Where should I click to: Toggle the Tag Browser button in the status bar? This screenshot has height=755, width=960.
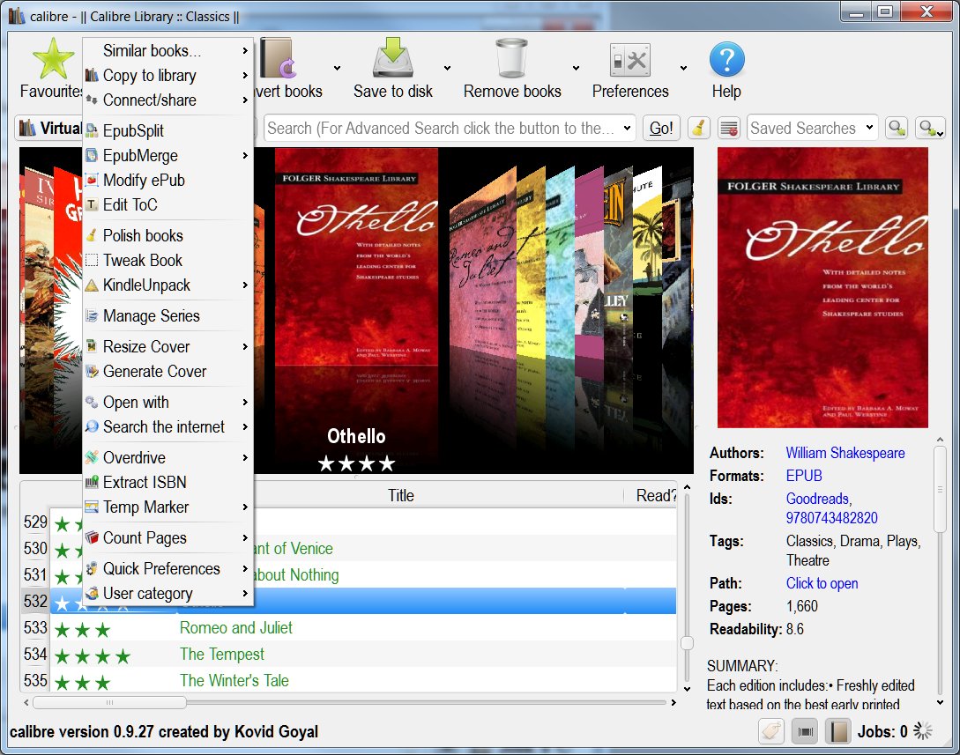click(771, 731)
